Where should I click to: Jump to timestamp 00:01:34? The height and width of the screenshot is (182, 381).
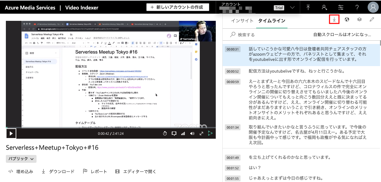232,127
